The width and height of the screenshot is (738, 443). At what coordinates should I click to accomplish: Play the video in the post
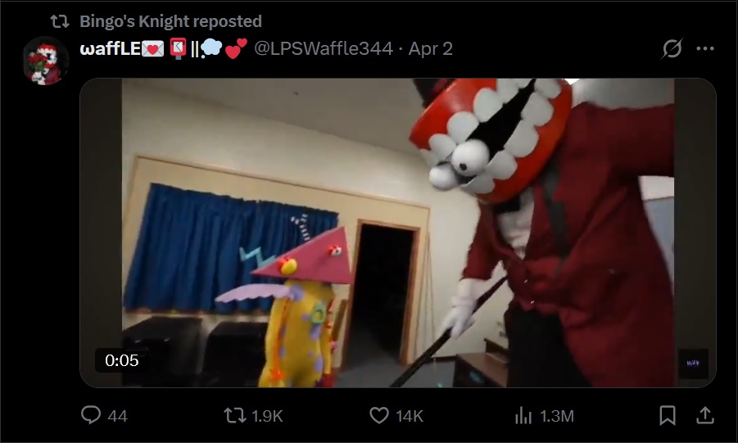pyautogui.click(x=398, y=233)
